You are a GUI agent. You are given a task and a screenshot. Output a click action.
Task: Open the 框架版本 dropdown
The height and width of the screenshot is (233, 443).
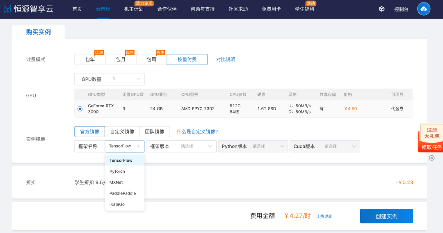(x=181, y=147)
